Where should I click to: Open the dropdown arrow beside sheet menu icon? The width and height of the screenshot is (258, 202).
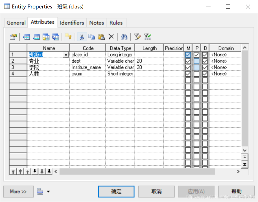[48, 192]
